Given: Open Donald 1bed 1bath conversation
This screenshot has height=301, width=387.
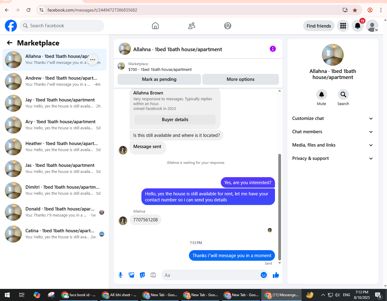Looking at the screenshot, I should (55, 212).
